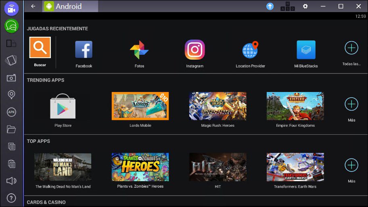Open the Buscar search tile

pos(40,47)
